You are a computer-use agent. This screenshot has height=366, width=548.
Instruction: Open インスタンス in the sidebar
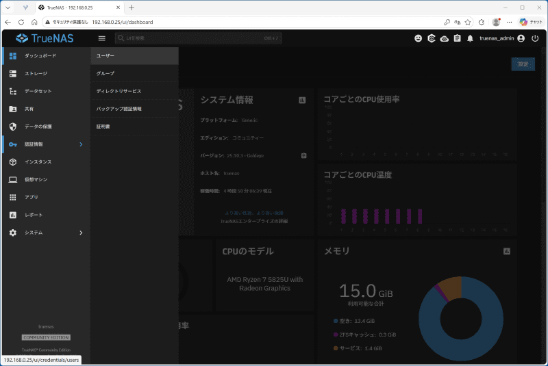46,162
